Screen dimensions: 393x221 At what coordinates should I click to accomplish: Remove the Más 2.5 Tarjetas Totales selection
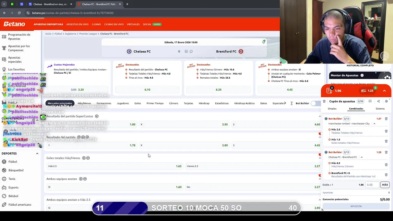pos(386,131)
